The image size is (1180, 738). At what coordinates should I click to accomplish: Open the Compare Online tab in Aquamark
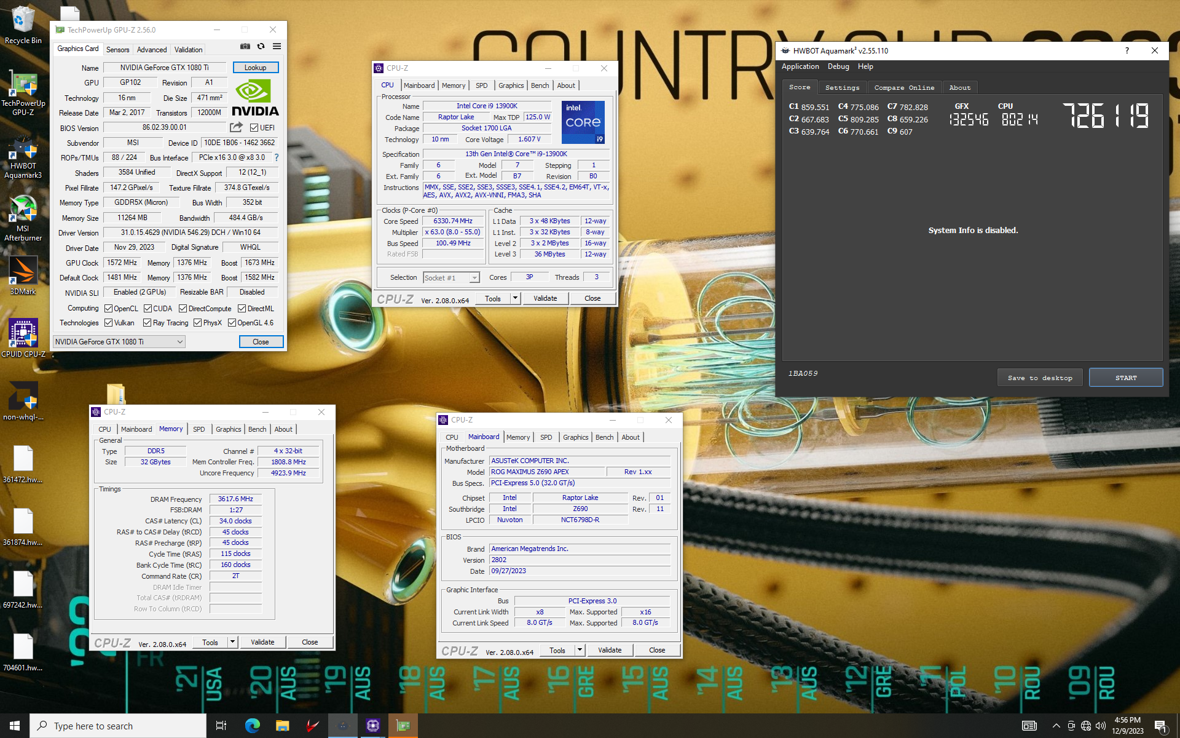[x=904, y=87]
